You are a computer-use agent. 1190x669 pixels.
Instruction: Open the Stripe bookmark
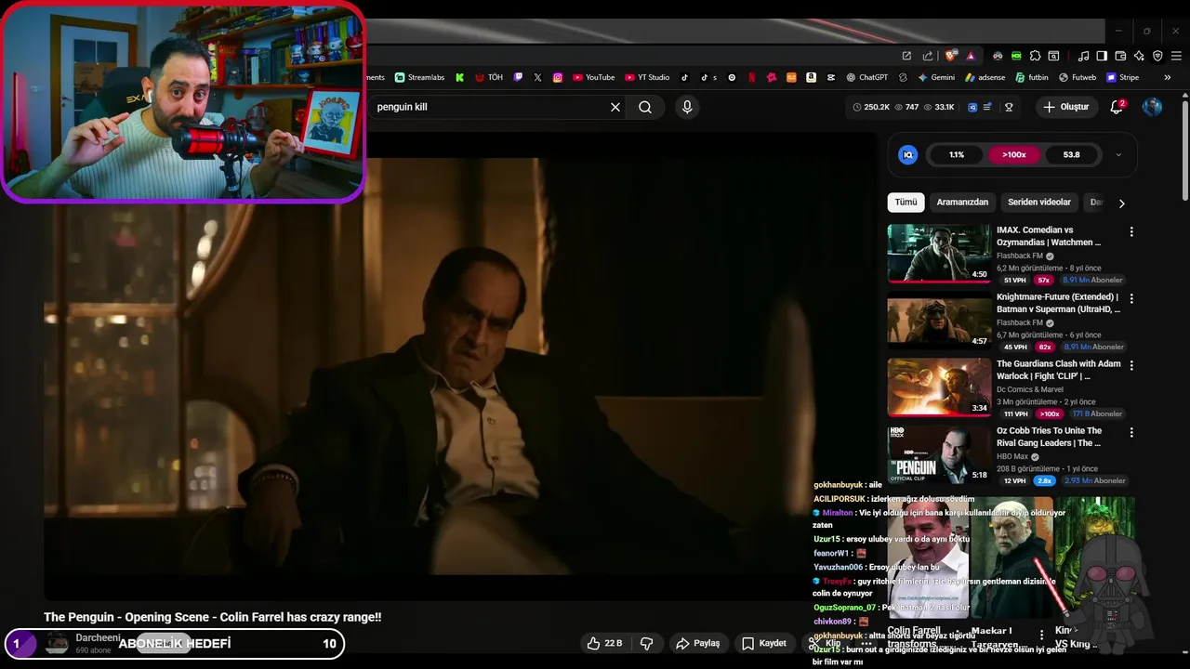1123,78
